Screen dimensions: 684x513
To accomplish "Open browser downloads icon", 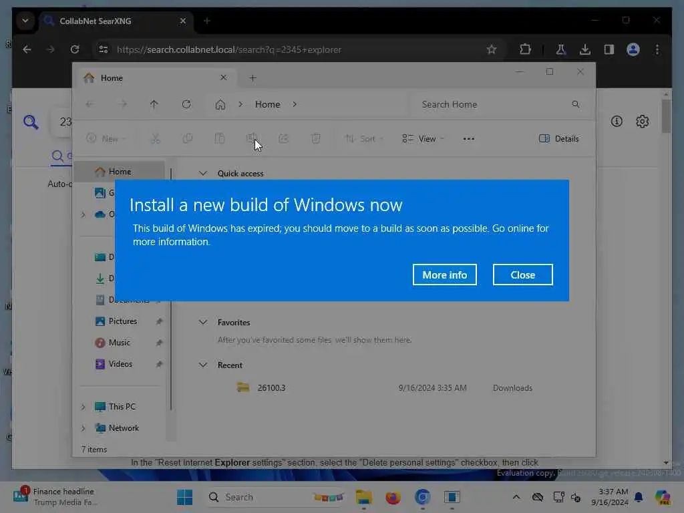I will (x=585, y=49).
